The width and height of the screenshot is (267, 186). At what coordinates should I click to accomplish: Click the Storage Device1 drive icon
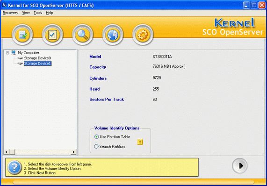[20, 64]
